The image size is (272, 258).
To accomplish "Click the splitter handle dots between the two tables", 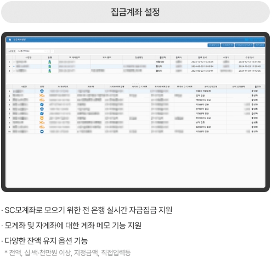I will 135,83.
